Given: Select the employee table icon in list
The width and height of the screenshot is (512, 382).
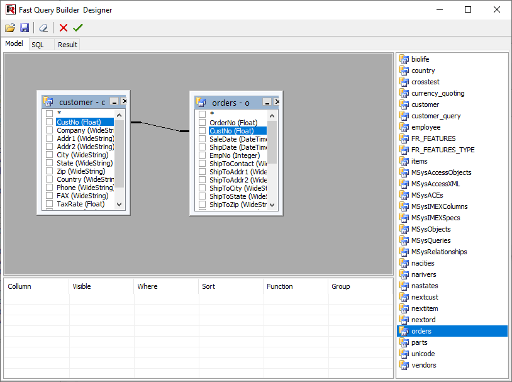Looking at the screenshot, I should click(404, 127).
